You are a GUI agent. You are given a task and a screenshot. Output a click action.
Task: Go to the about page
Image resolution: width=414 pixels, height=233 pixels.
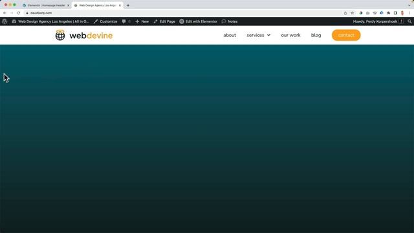[x=230, y=35]
